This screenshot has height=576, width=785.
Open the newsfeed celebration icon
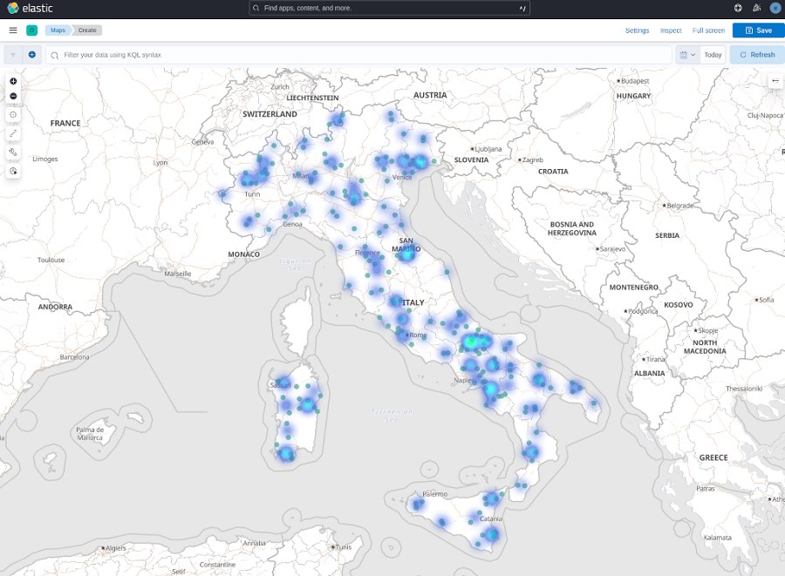(756, 8)
